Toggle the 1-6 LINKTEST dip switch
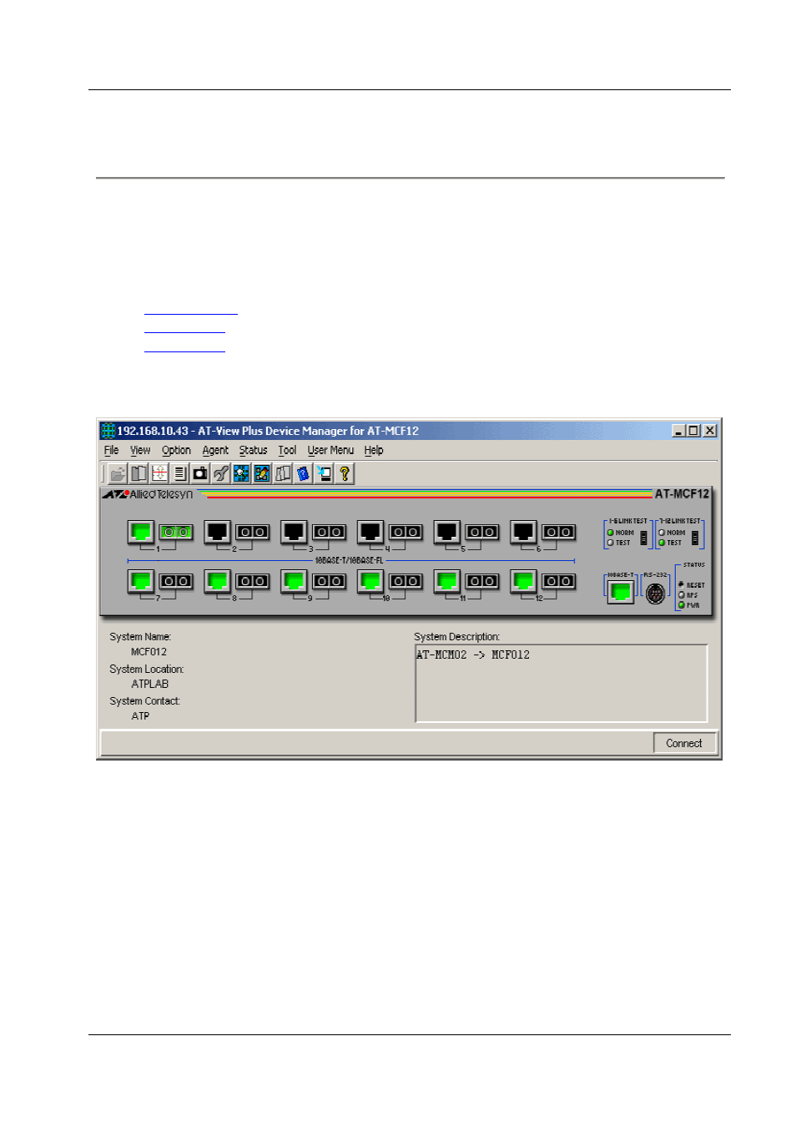Image resolution: width=796 pixels, height=1127 pixels. tap(643, 538)
